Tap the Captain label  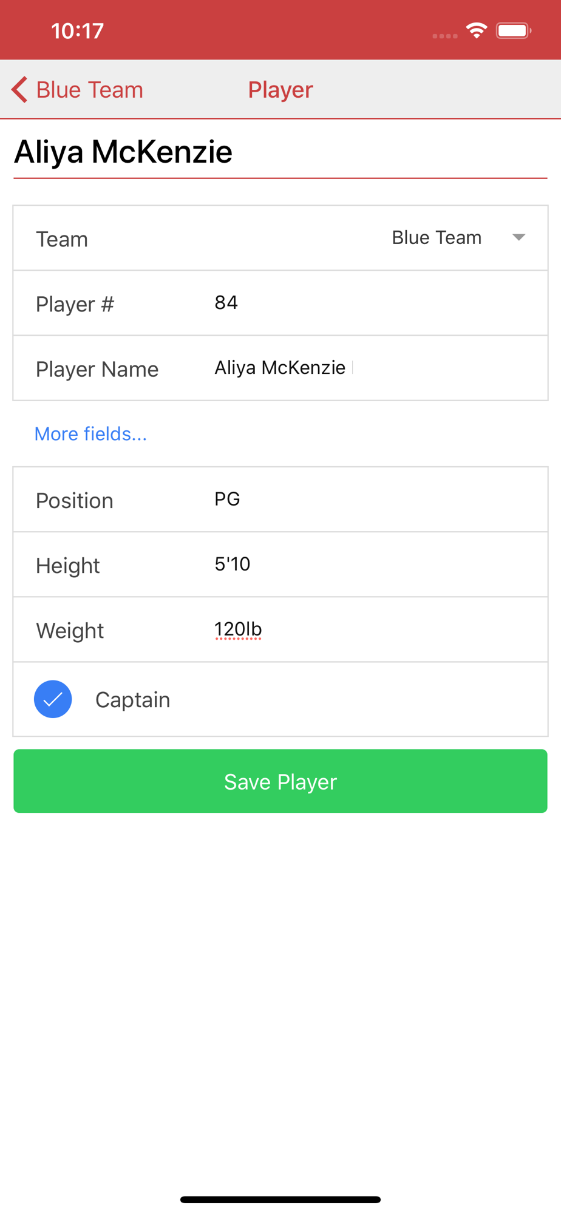point(132,700)
